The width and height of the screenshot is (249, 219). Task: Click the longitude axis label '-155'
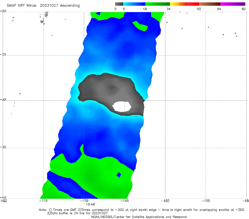[x=206, y=201]
